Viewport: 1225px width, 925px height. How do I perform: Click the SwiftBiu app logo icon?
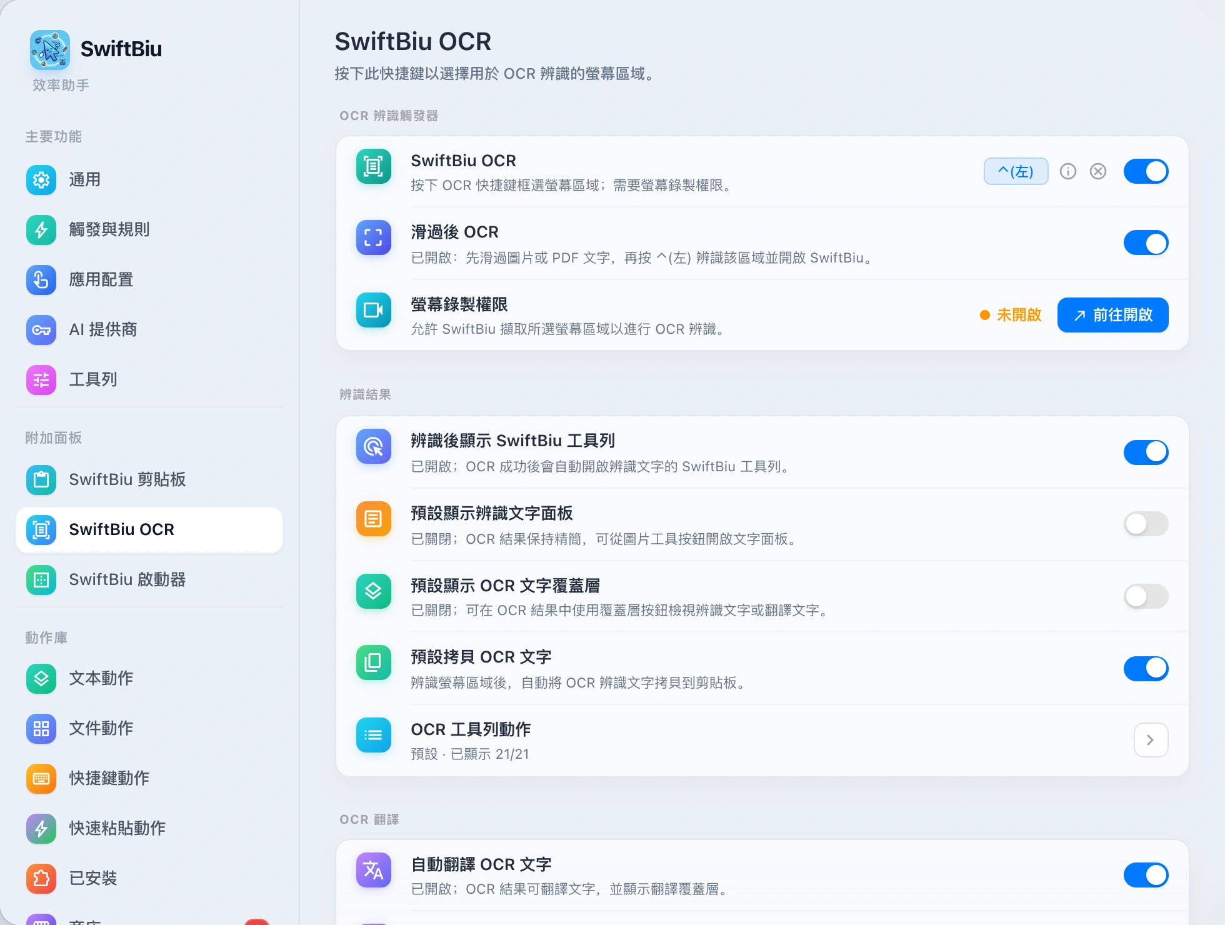pyautogui.click(x=49, y=49)
